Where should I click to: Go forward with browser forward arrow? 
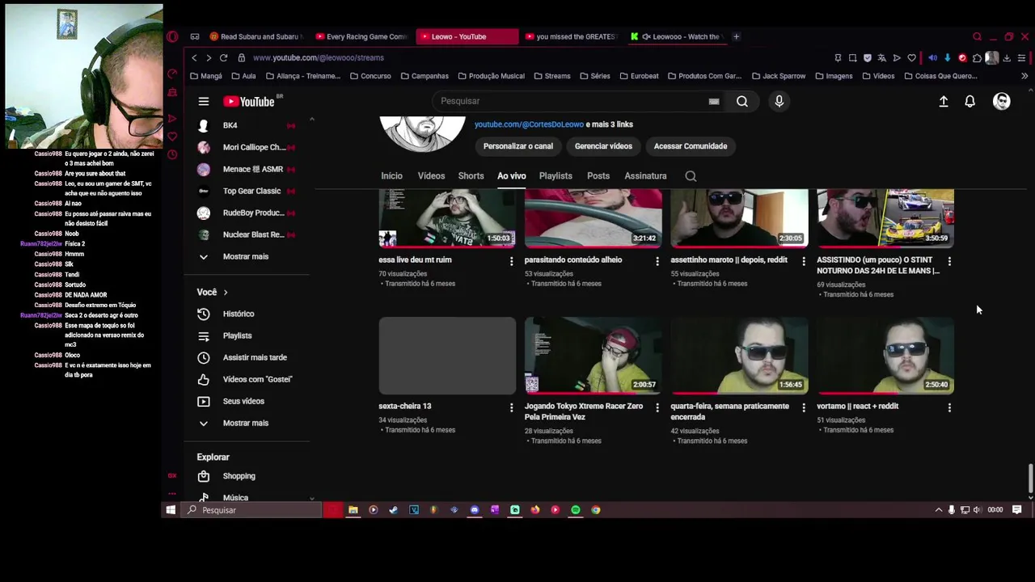pos(209,57)
